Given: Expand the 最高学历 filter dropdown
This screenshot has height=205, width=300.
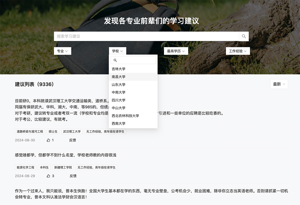Looking at the screenshot, I should (176, 51).
